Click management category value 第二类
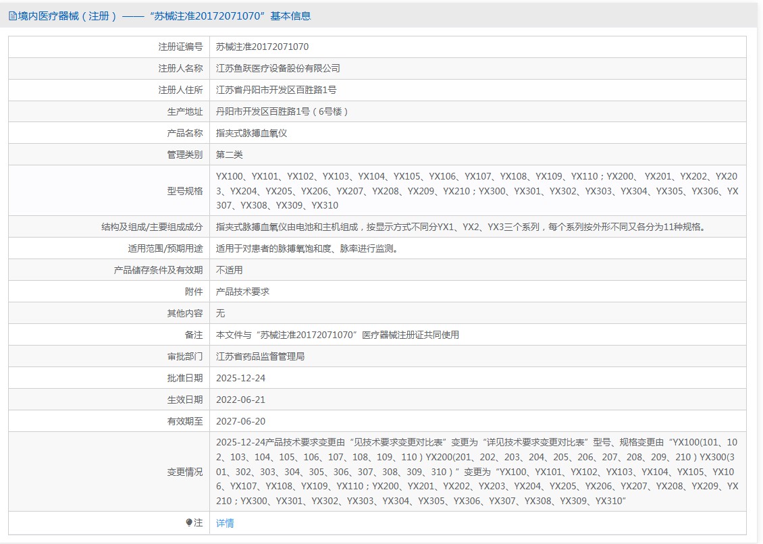The image size is (763, 544). coord(229,155)
